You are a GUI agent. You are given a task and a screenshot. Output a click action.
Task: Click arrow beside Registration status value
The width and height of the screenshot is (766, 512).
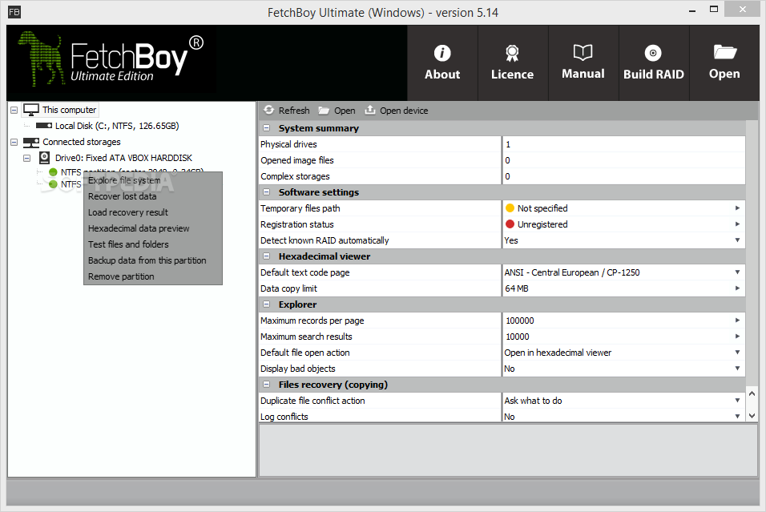pyautogui.click(x=737, y=224)
